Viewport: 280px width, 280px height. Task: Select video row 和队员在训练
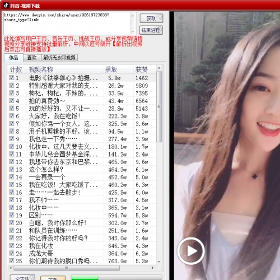point(82,230)
